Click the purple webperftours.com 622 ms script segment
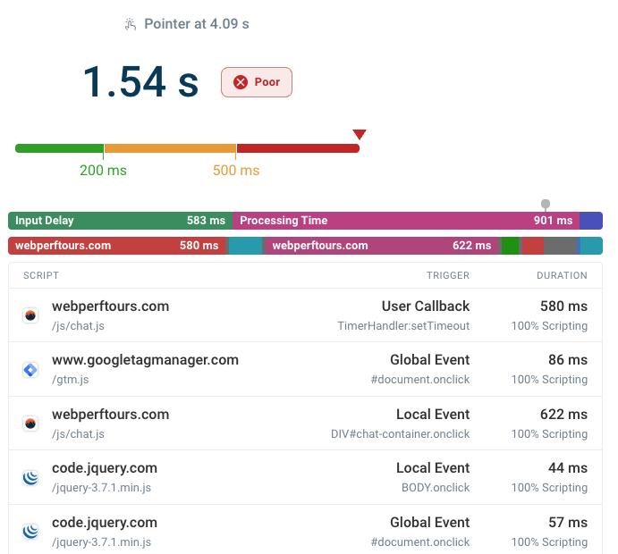This screenshot has width=618, height=554. (382, 246)
